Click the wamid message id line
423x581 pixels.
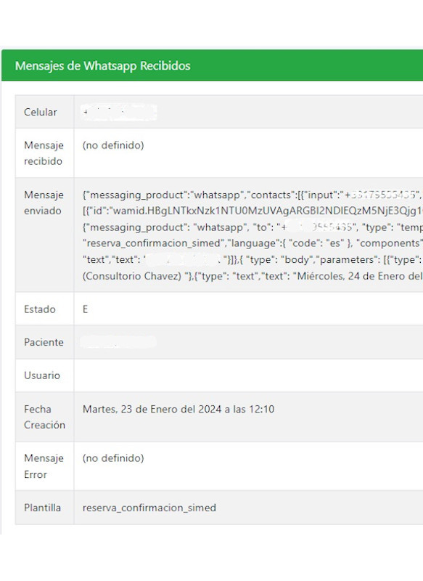pos(252,211)
